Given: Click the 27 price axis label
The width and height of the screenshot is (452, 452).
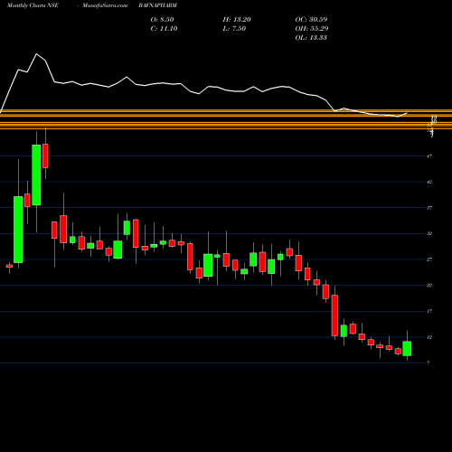Looking at the screenshot, I should (x=429, y=259).
